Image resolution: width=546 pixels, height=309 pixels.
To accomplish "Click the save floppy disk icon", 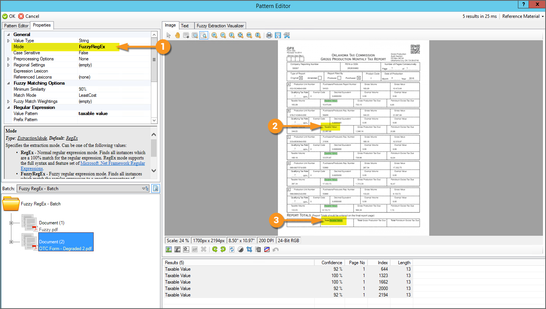I will (x=278, y=35).
